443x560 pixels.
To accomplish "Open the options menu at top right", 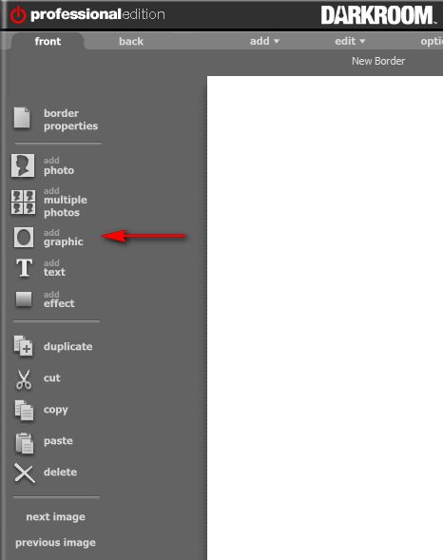I will [432, 41].
